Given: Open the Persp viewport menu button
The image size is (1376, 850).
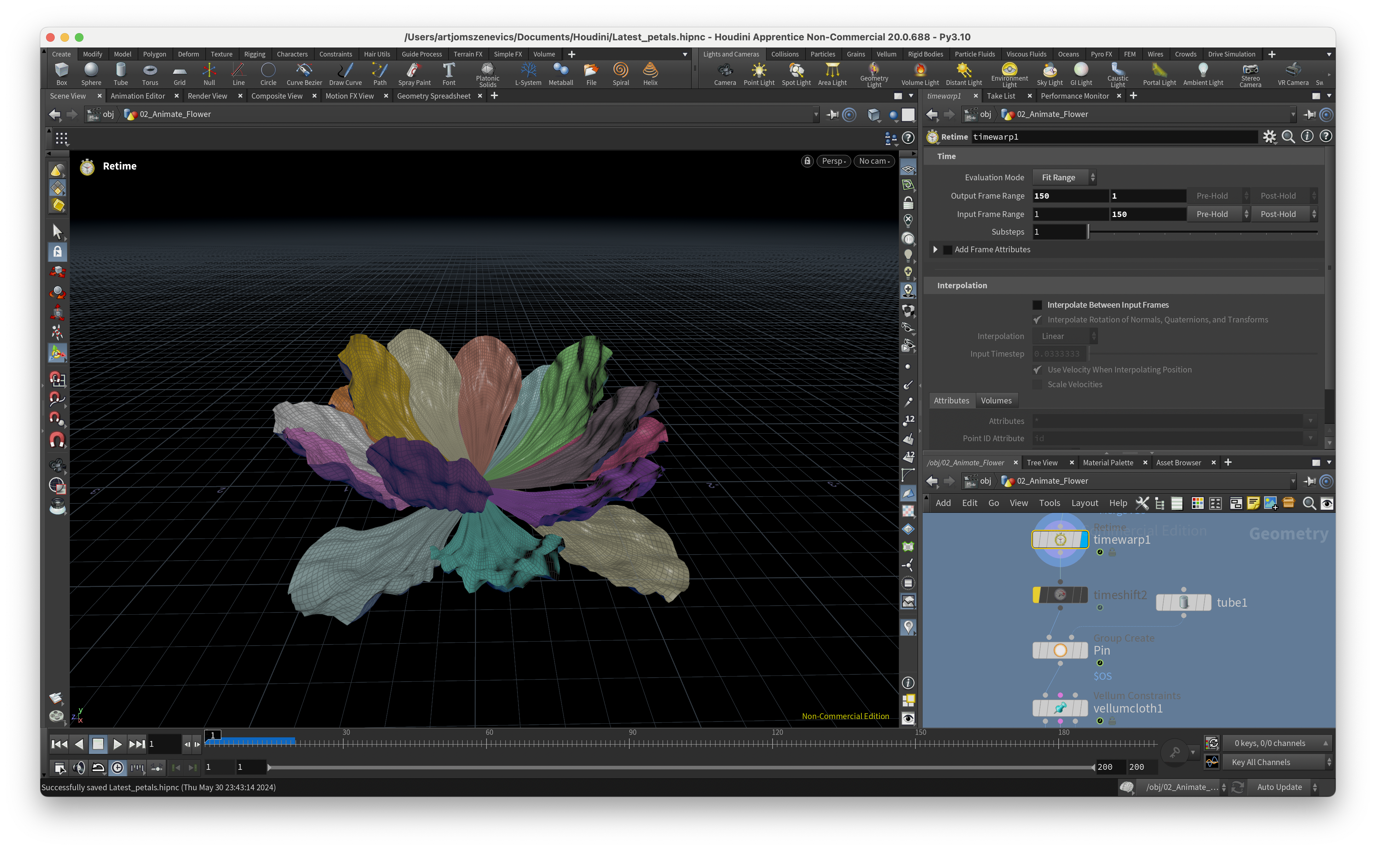Looking at the screenshot, I should click(x=833, y=161).
